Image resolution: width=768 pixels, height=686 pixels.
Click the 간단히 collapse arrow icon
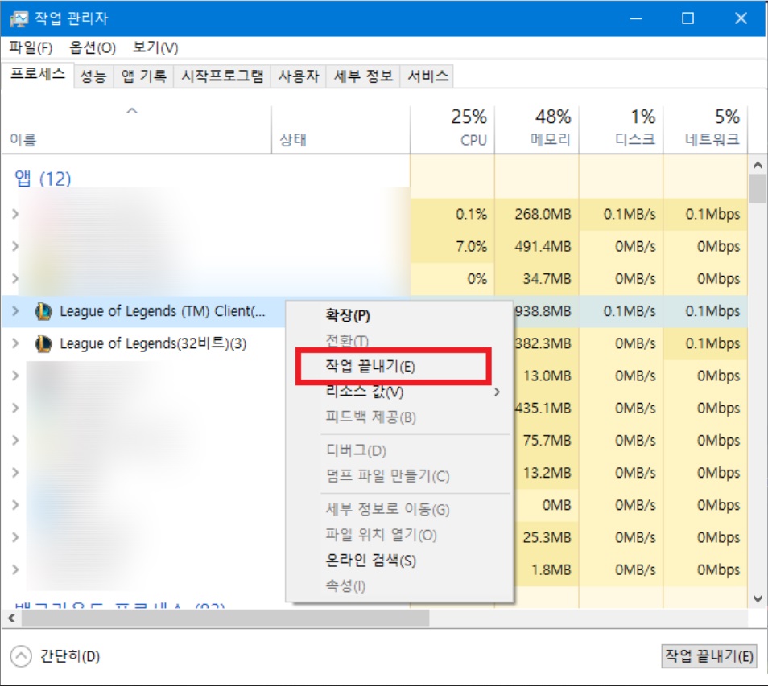[x=22, y=656]
